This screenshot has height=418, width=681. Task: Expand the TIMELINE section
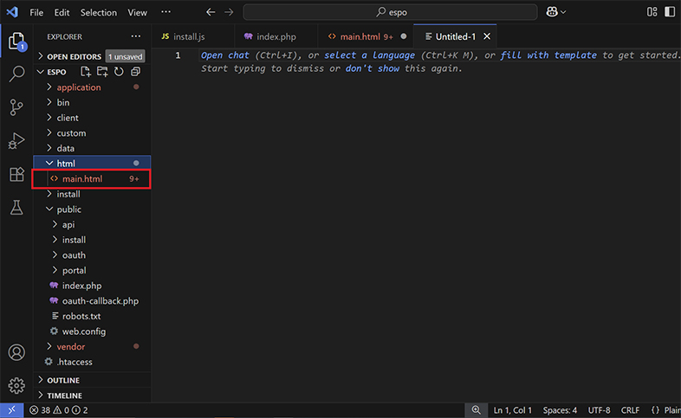coord(64,395)
